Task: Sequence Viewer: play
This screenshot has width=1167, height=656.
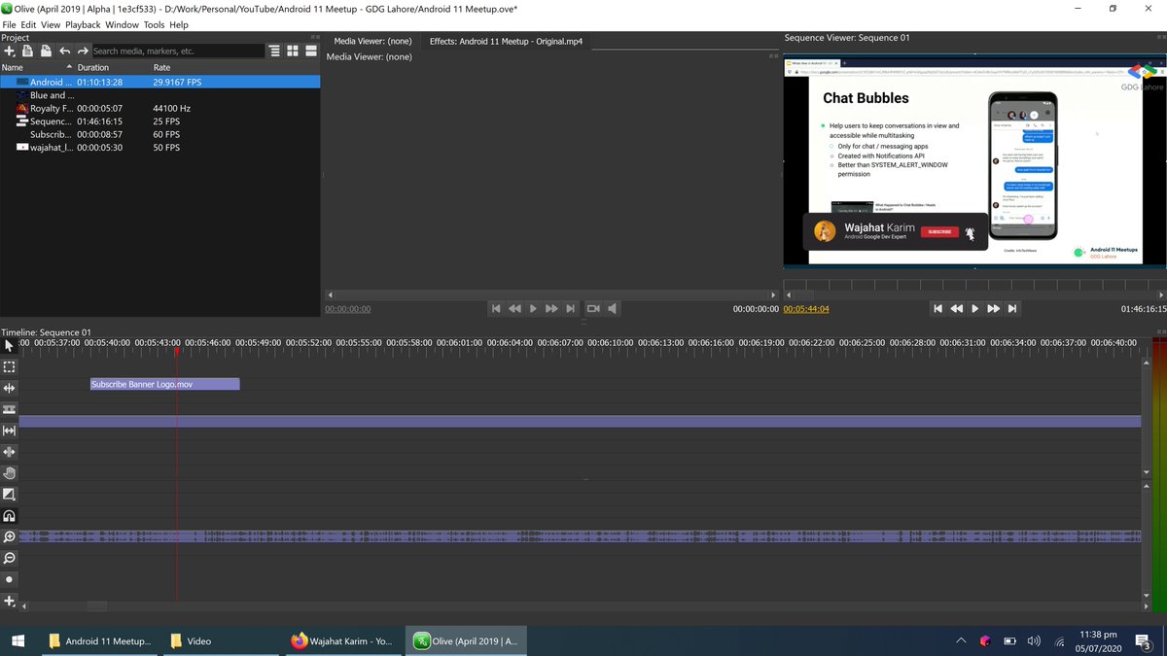Action: click(x=974, y=308)
